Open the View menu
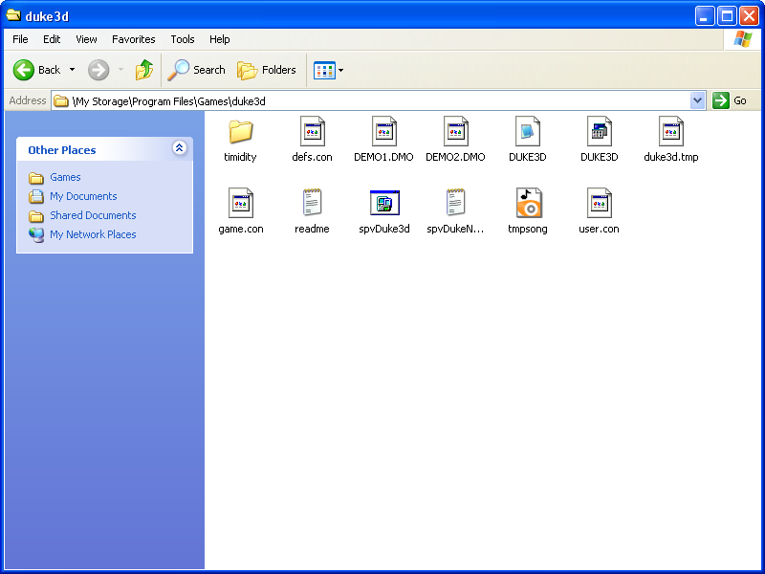765x574 pixels. pos(86,39)
